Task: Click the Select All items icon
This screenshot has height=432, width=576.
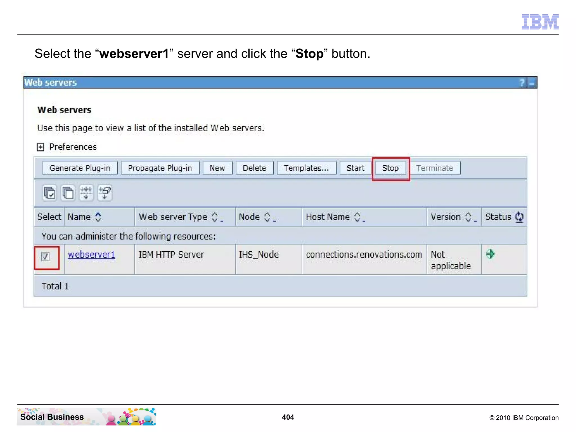Action: [x=50, y=193]
